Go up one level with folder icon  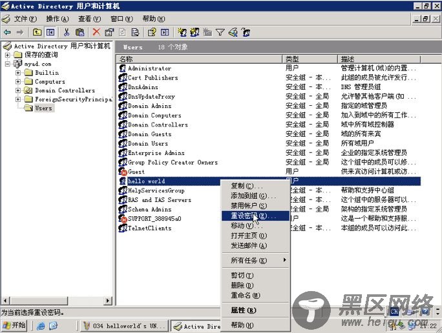[37, 32]
